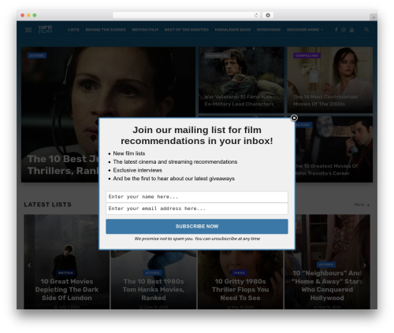Screen dimensions: 394x333
Task: Expand the Discover More dropdown
Action: click(x=305, y=30)
